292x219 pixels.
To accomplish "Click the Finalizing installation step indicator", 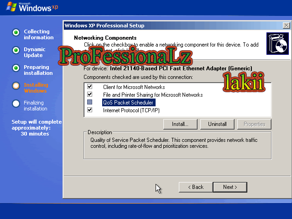I will 16,104.
